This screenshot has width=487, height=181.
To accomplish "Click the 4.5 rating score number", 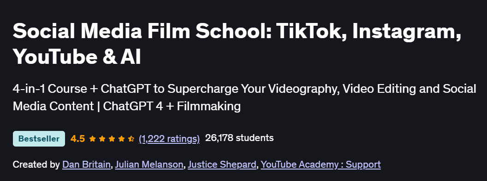I will 77,139.
